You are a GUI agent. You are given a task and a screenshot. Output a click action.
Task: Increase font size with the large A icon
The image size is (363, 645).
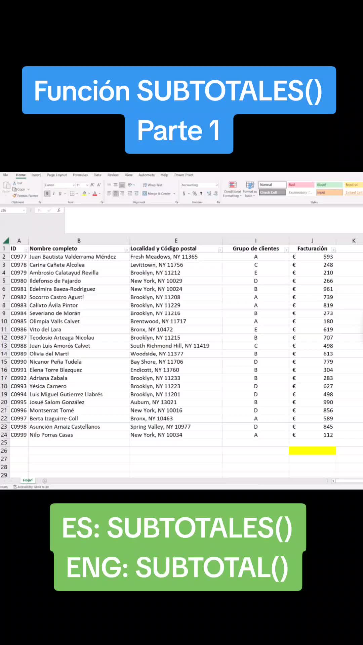(92, 185)
